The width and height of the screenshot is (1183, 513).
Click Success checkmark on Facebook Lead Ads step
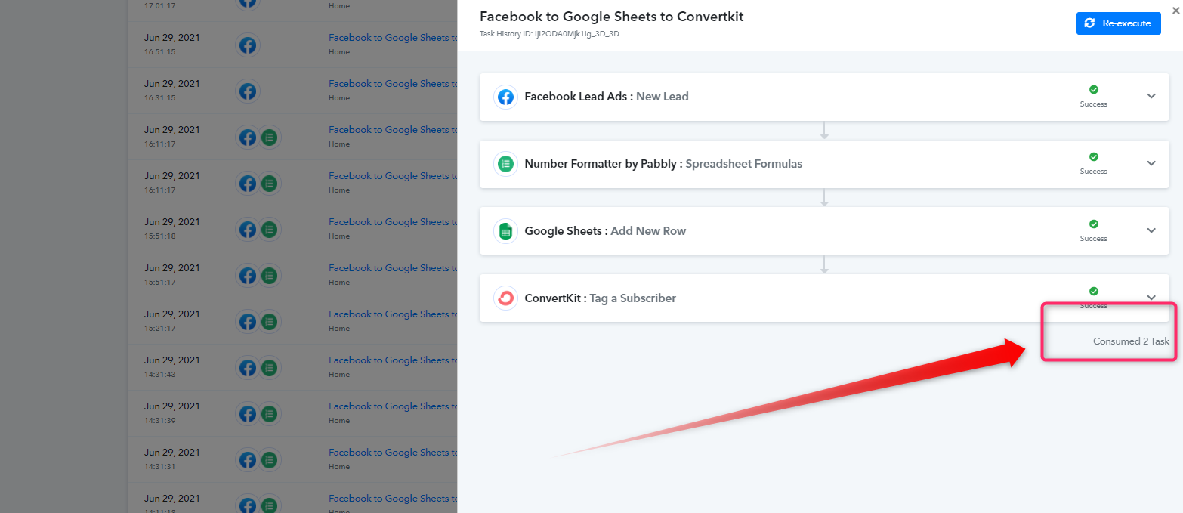click(x=1093, y=90)
